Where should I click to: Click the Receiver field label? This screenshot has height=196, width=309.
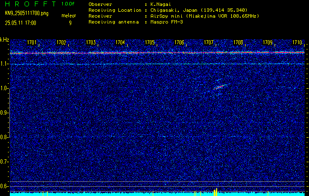point(100,16)
